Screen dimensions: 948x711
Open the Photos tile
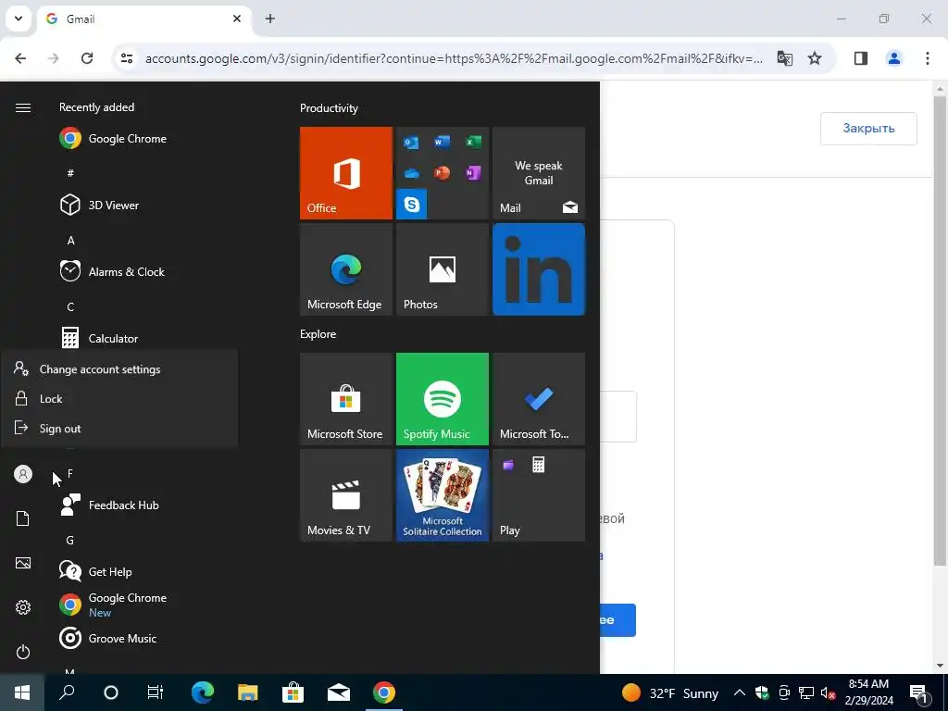coord(442,269)
